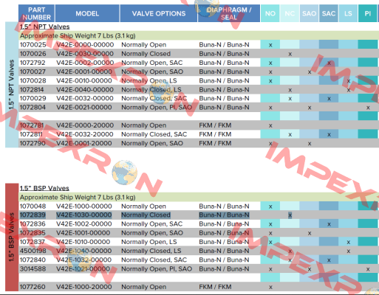Screen dimensions: 379x295
Task: Select the VALVE OPTIONS column header
Action: pyautogui.click(x=159, y=13)
